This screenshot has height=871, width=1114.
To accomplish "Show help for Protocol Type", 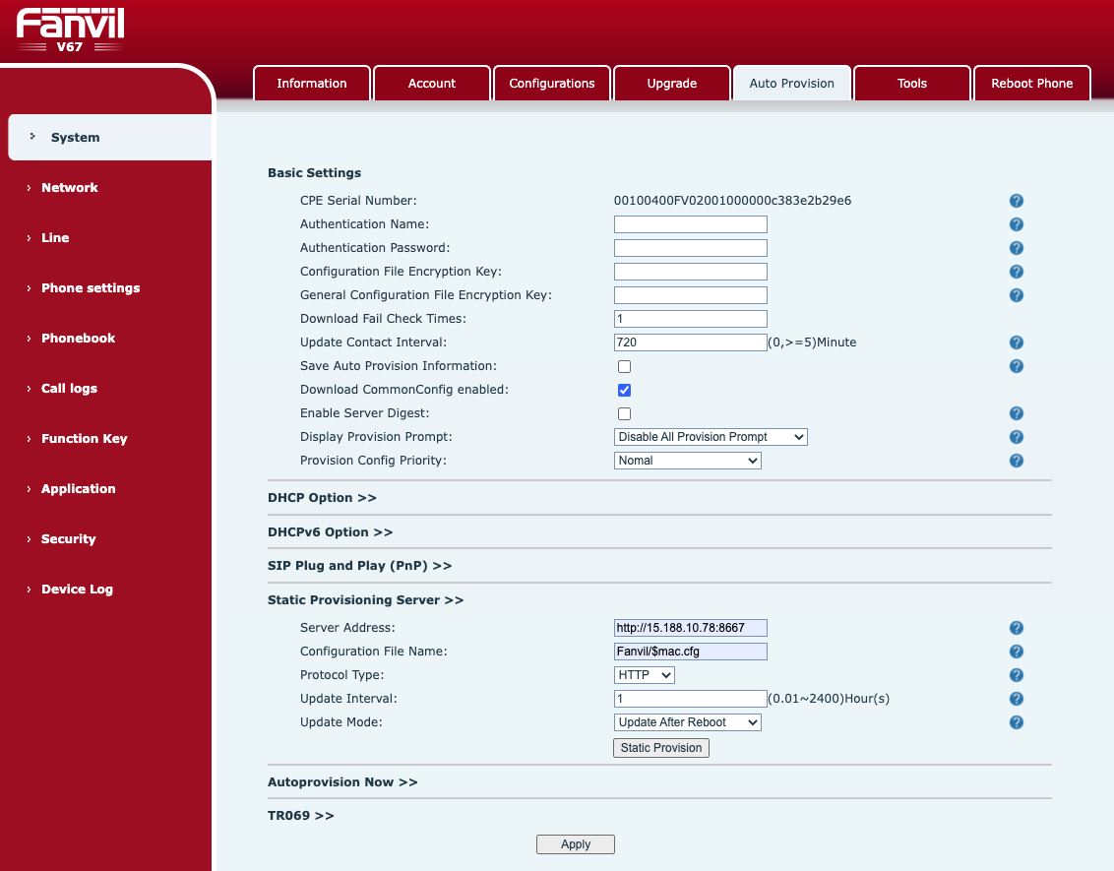I will point(1016,675).
